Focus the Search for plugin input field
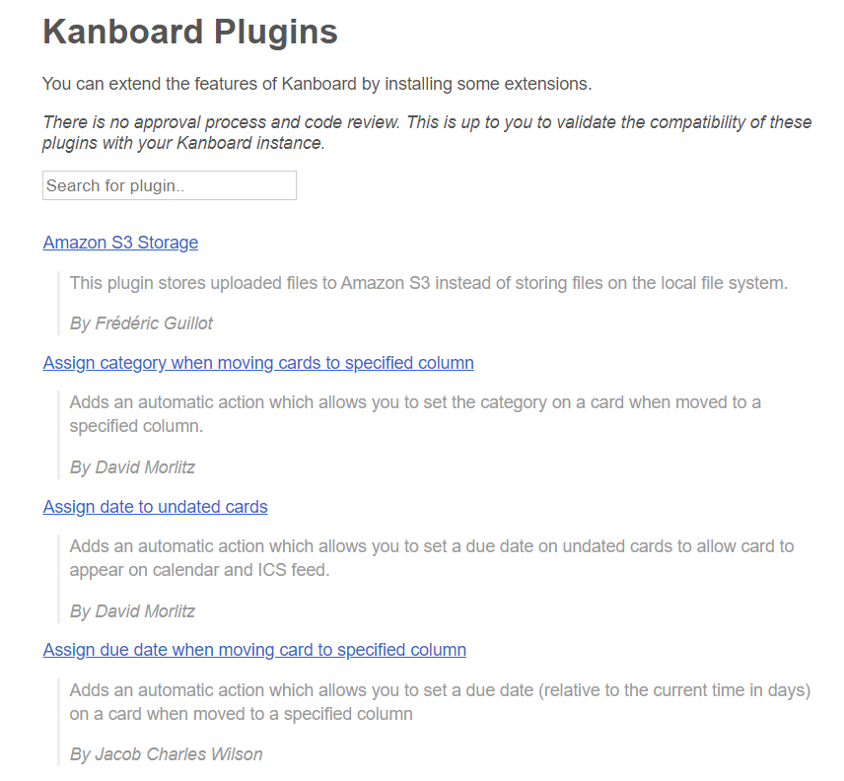This screenshot has width=844, height=781. (170, 185)
